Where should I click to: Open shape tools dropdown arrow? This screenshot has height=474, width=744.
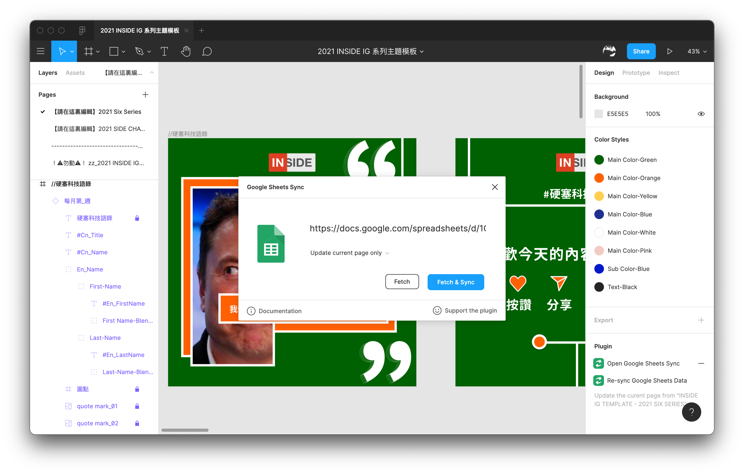tap(123, 52)
